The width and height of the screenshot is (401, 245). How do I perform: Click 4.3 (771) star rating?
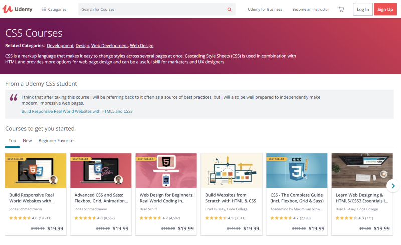pyautogui.click(x=354, y=218)
